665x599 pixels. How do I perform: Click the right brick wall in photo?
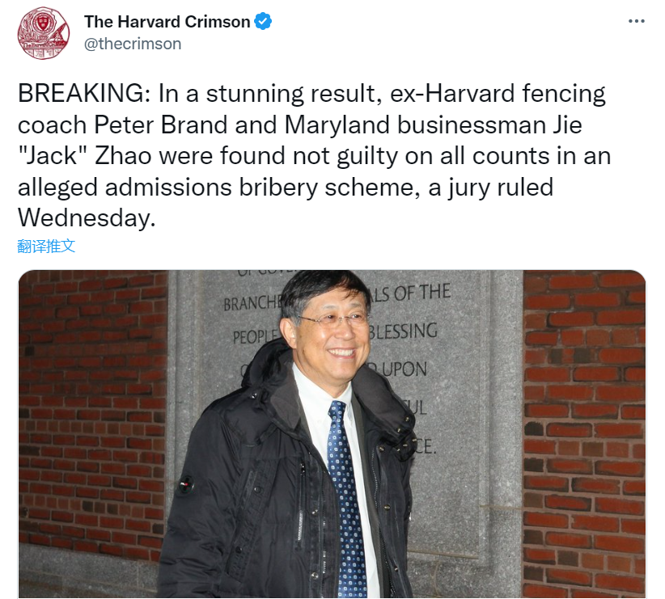[x=584, y=434]
